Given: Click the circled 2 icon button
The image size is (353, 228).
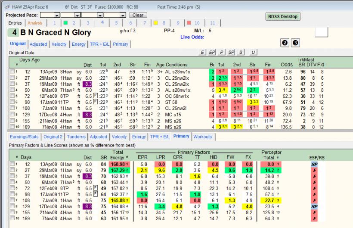Looking at the screenshot, I should [285, 43].
